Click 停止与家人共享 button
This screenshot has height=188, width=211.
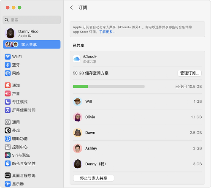[94, 178]
